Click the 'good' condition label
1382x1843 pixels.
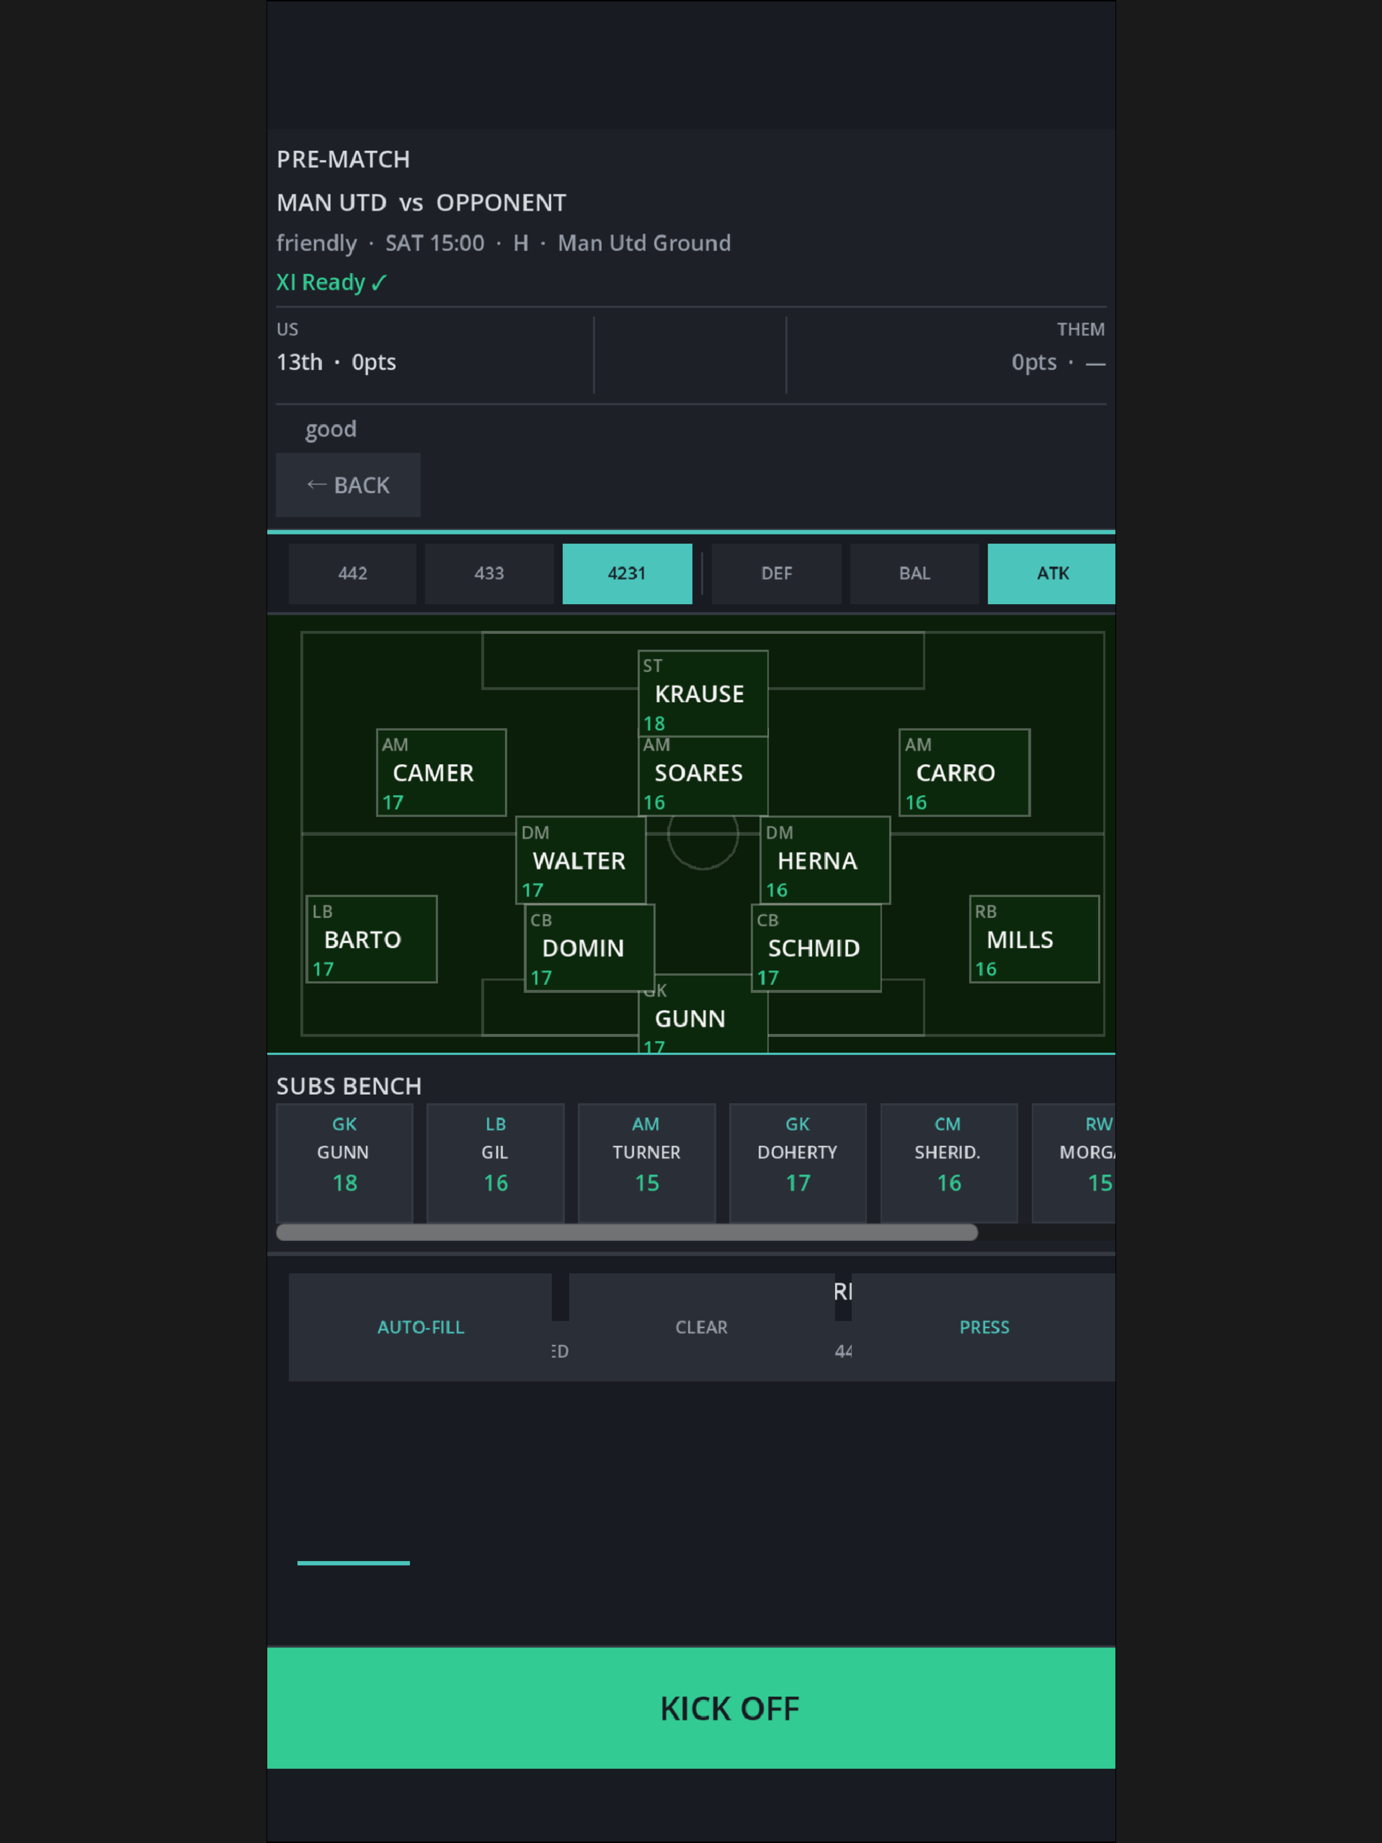pos(331,429)
